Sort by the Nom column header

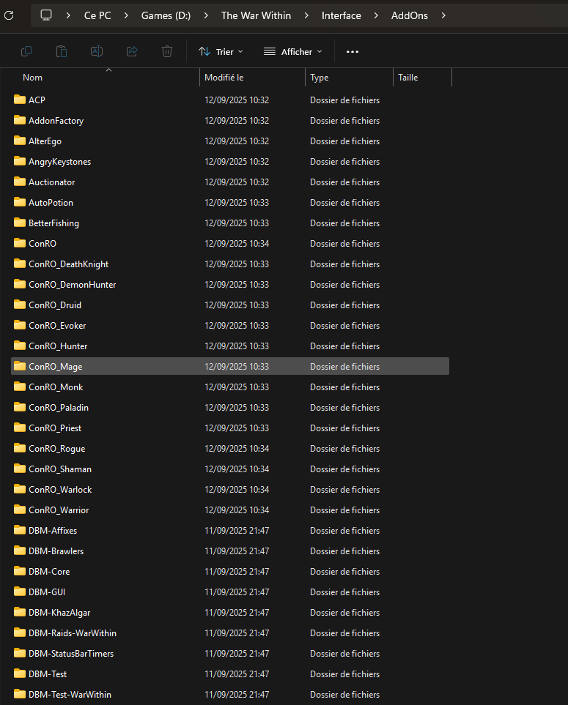pyautogui.click(x=33, y=78)
